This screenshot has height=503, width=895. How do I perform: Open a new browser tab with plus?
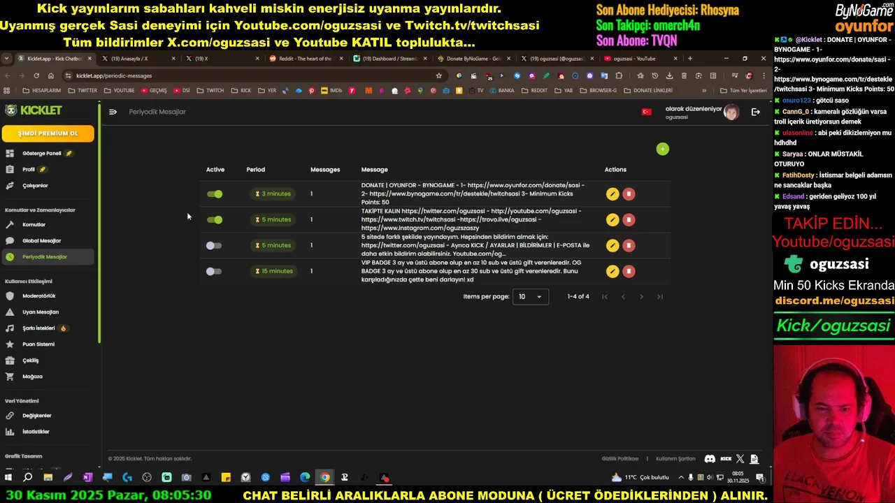click(x=690, y=59)
